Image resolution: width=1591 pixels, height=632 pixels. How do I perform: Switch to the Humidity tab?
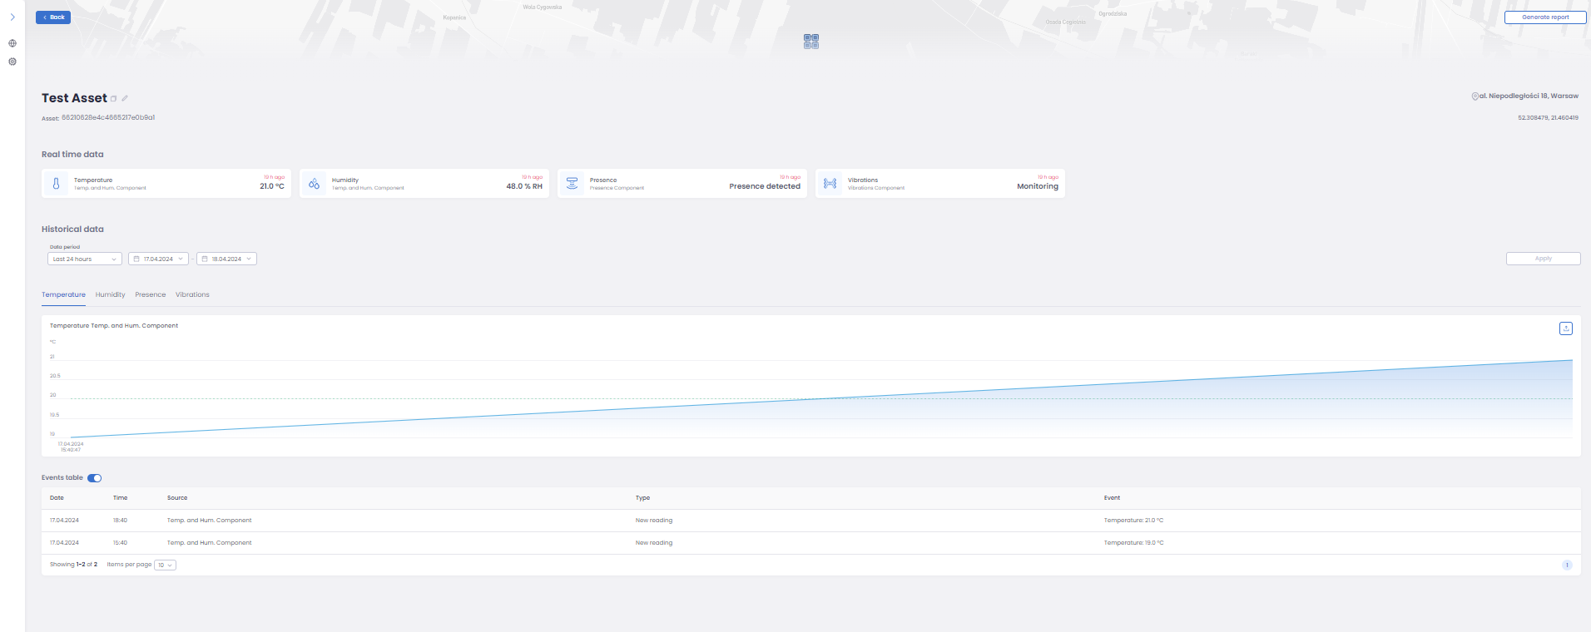pos(110,294)
